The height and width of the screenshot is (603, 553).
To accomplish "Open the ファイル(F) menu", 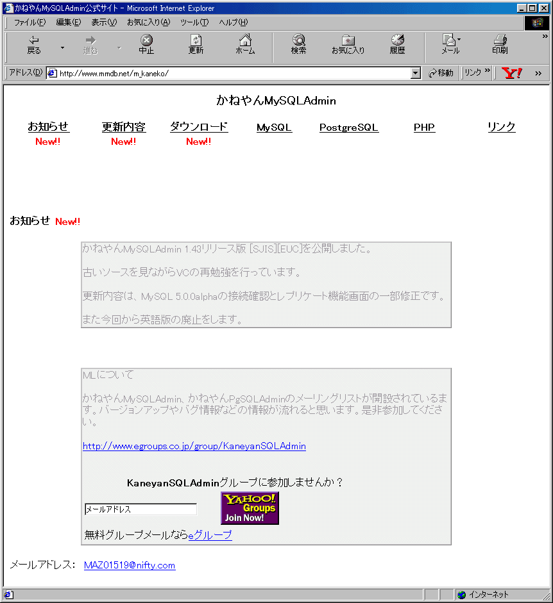I will (x=30, y=22).
